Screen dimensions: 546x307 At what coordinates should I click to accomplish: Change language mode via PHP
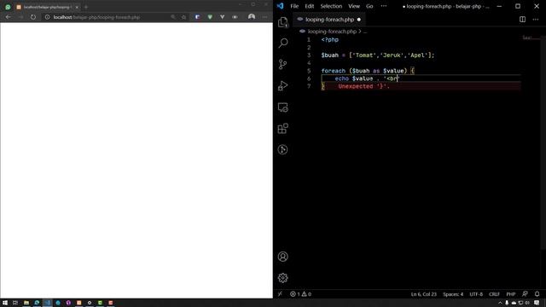(x=511, y=294)
